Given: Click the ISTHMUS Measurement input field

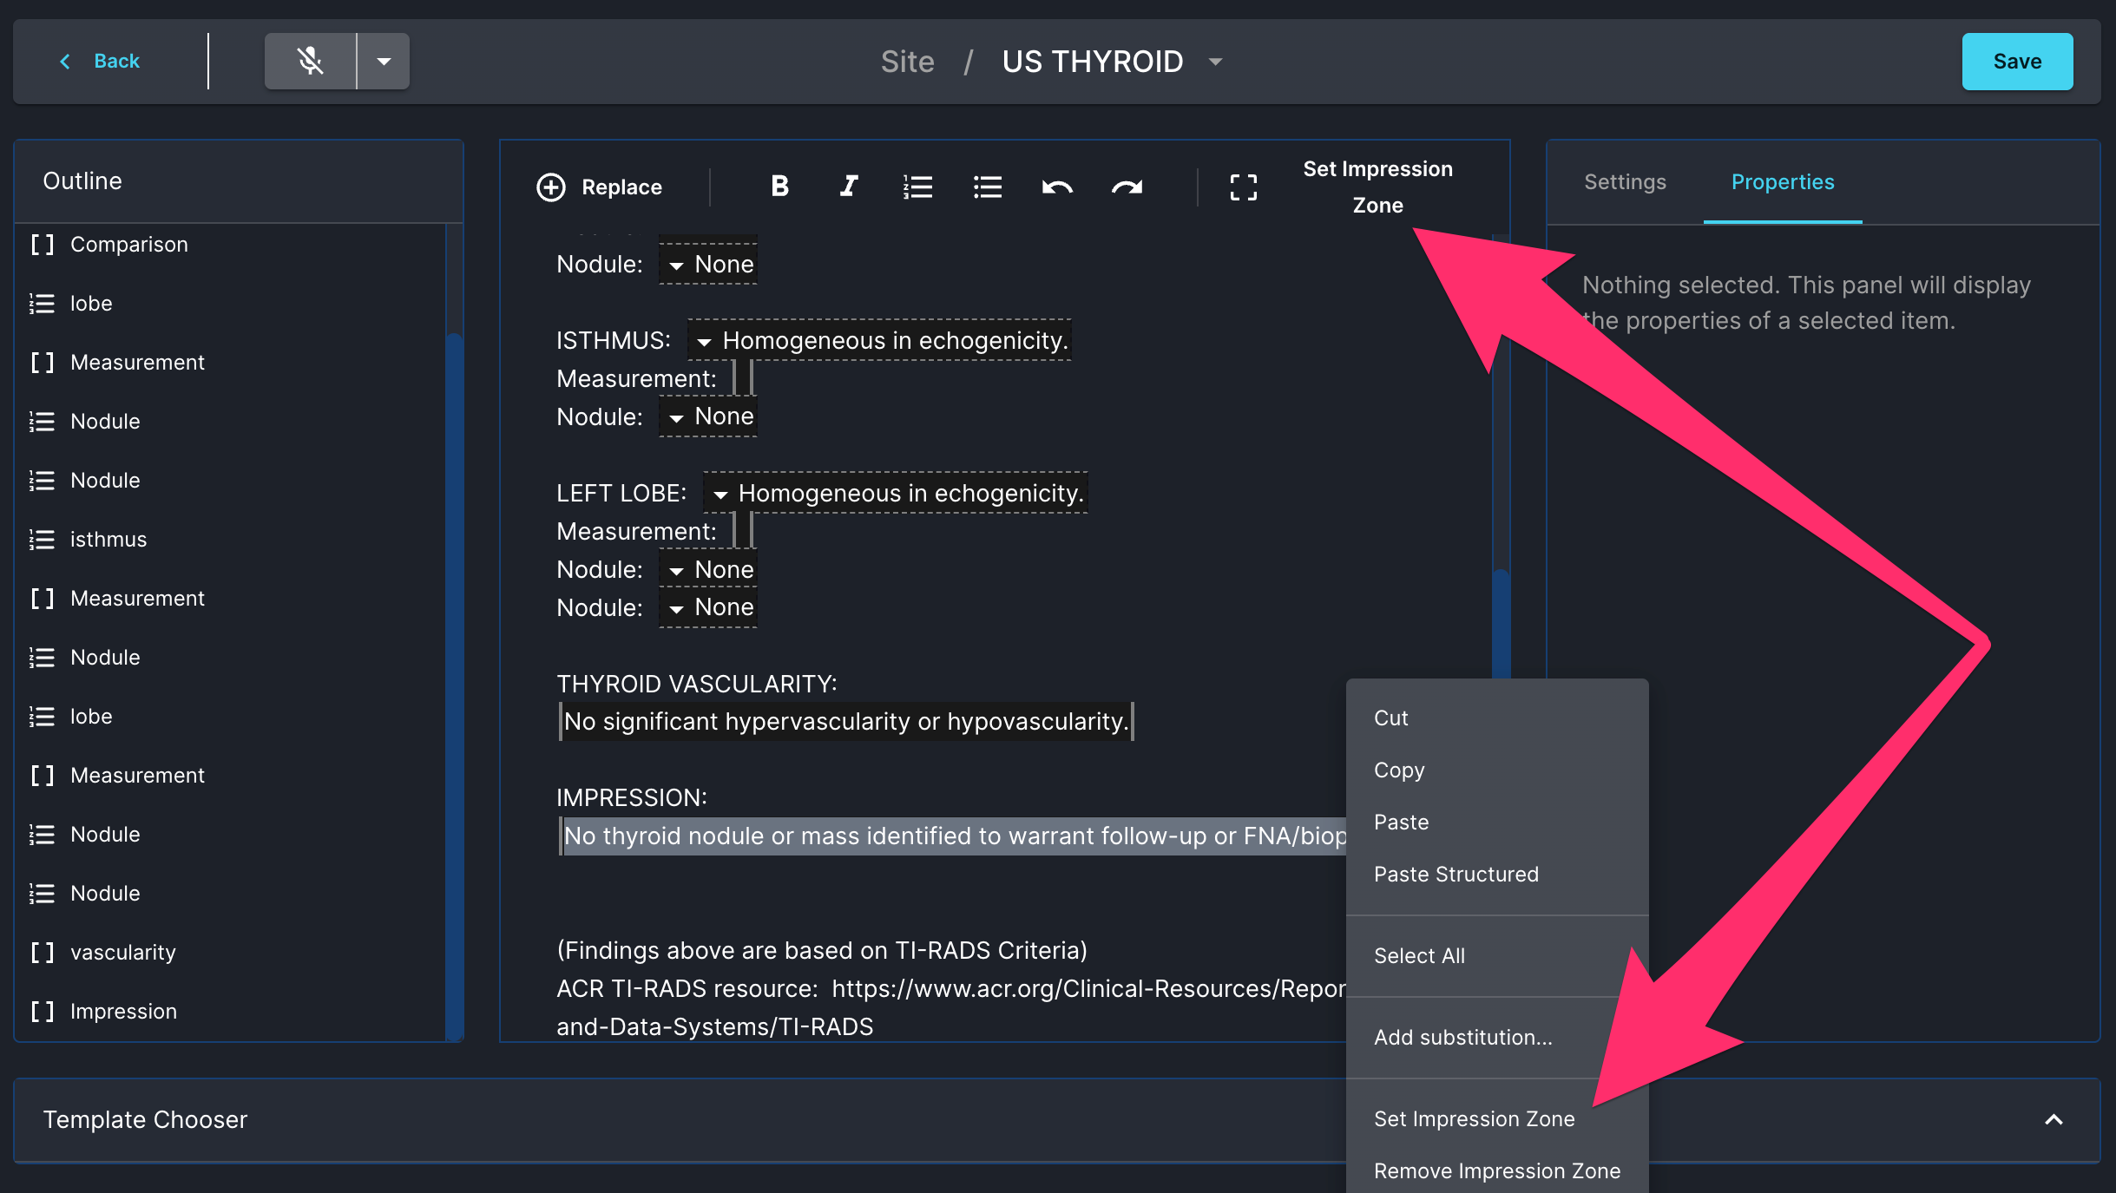Looking at the screenshot, I should tap(743, 378).
